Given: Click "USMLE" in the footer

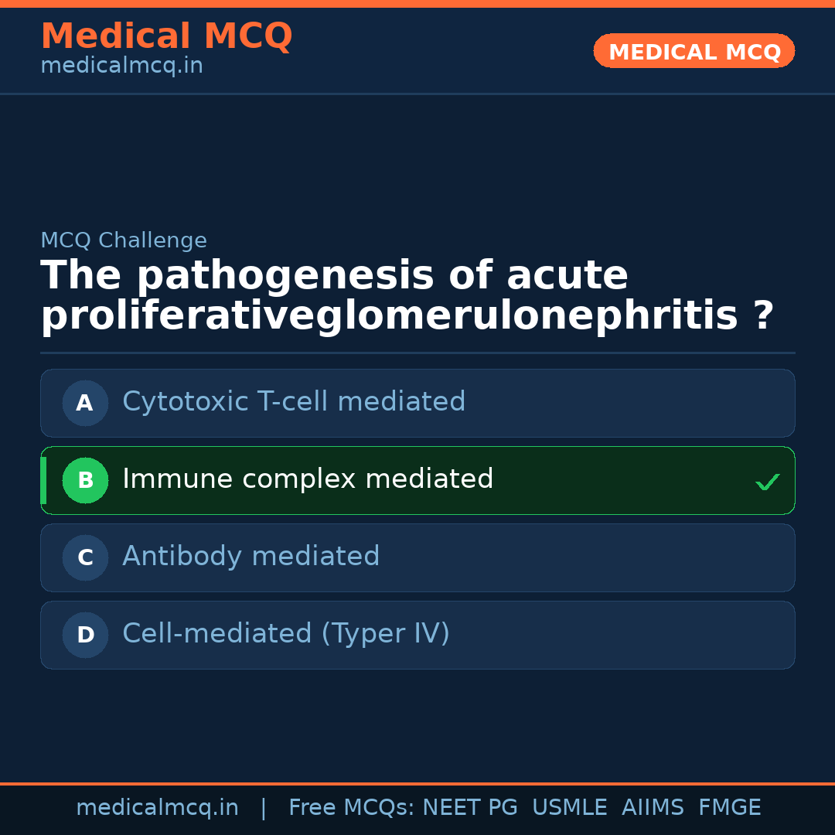Looking at the screenshot, I should tap(570, 808).
